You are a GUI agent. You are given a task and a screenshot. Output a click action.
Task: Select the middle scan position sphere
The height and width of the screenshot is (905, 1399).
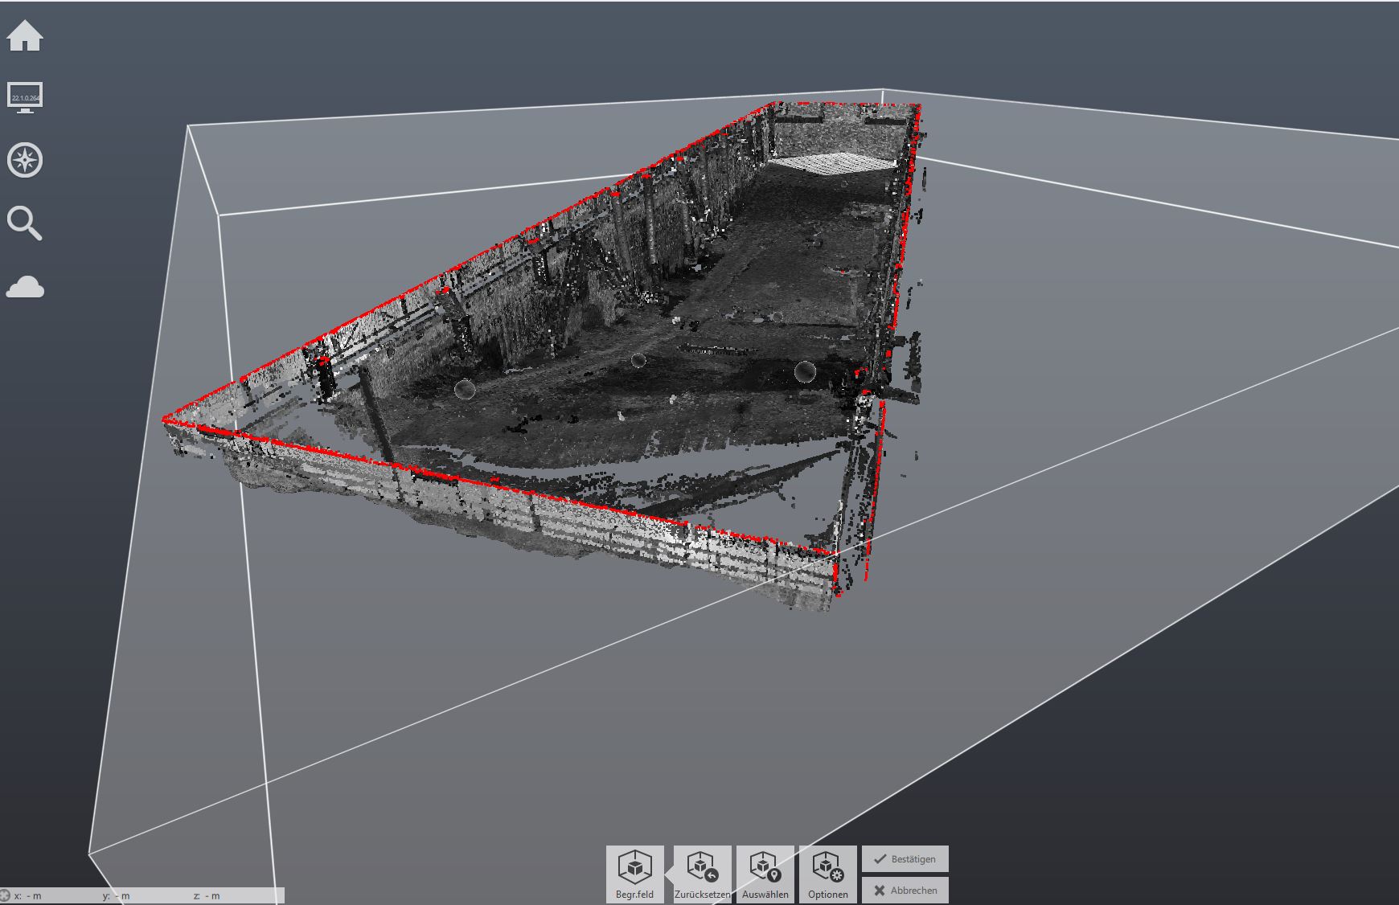(638, 360)
